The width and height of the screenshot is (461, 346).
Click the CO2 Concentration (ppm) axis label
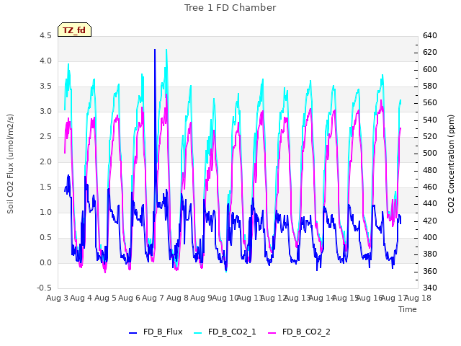tap(451, 164)
